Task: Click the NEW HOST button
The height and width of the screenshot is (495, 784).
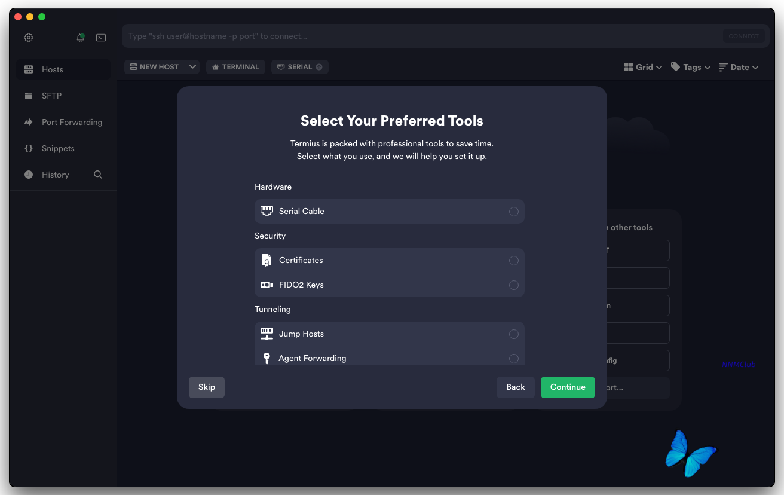Action: tap(155, 67)
